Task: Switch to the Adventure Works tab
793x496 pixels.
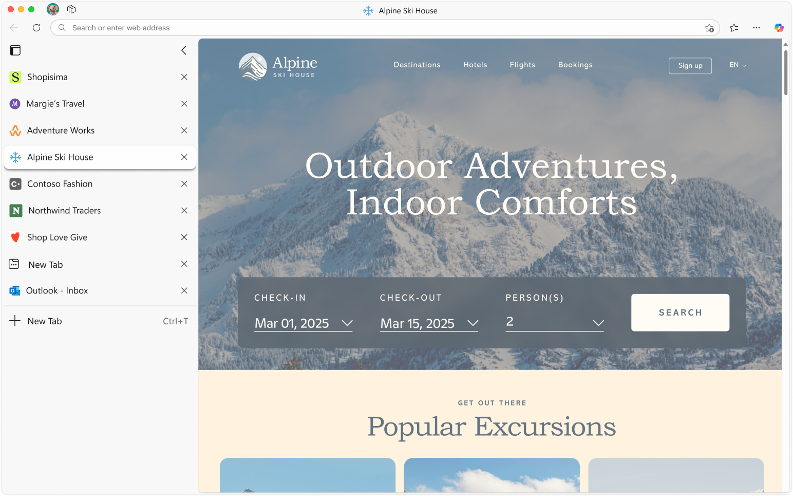Action: pyautogui.click(x=100, y=131)
